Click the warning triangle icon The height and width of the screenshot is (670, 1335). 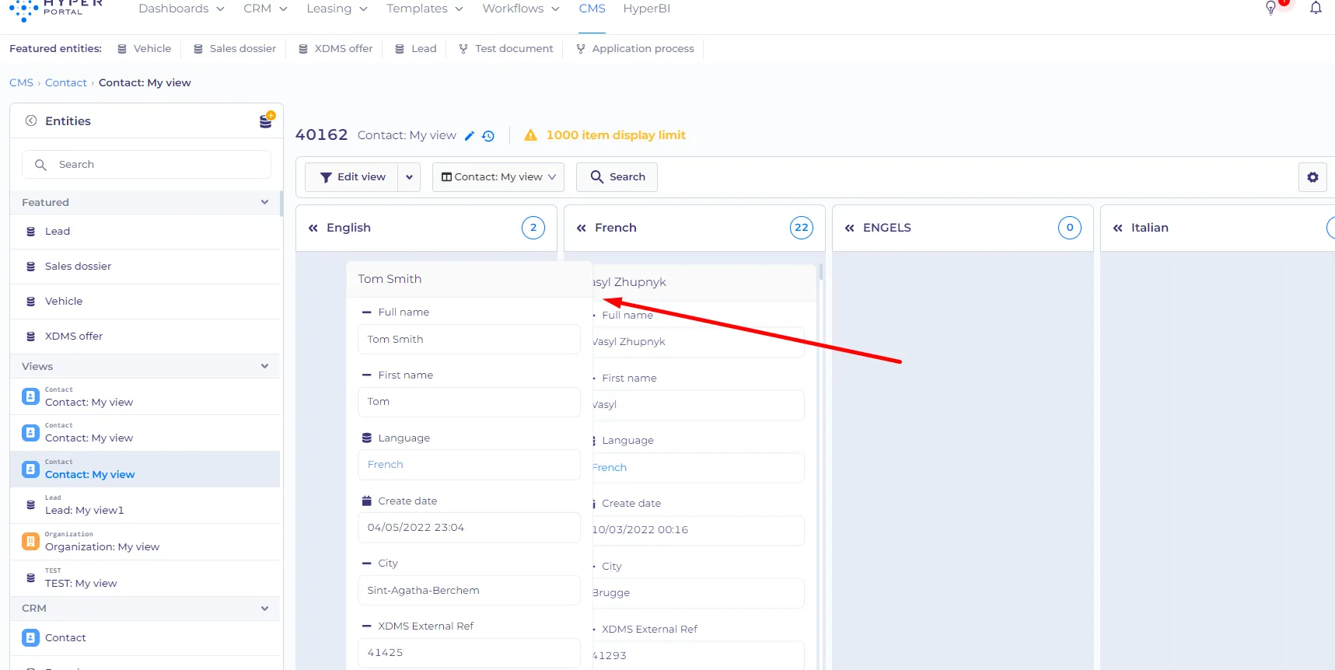click(x=530, y=135)
